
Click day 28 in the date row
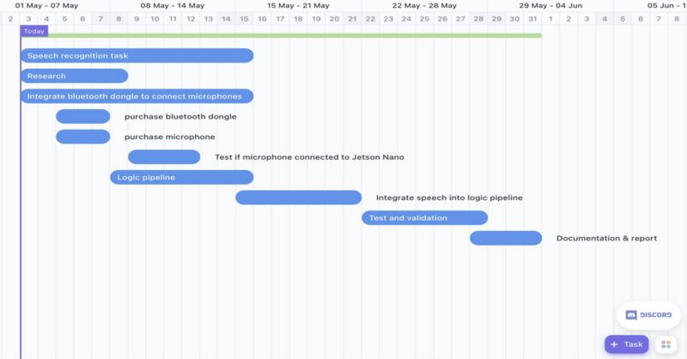coord(478,19)
